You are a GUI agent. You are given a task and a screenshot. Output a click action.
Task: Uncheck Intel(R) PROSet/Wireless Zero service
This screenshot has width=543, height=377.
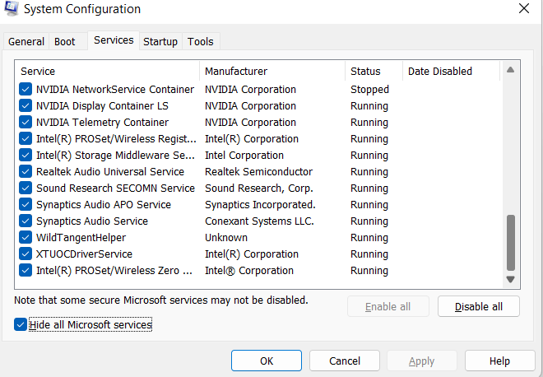pos(26,270)
